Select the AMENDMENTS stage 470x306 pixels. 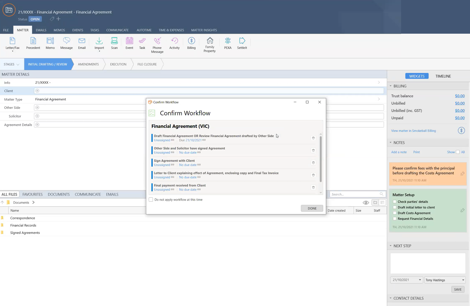click(x=88, y=64)
